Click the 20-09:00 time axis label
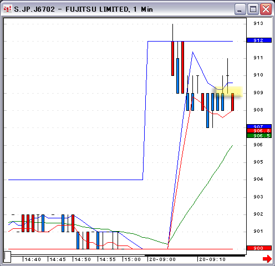275x266 pixels. coord(162,259)
